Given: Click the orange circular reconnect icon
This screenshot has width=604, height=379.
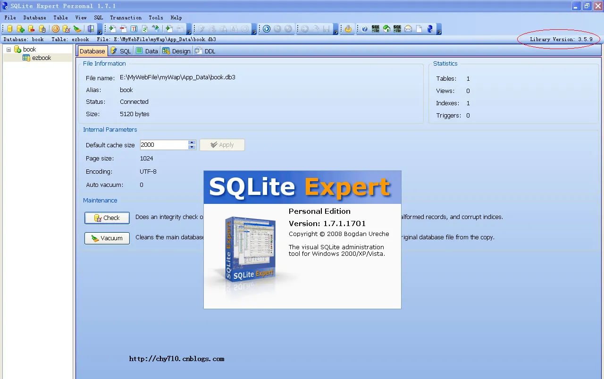Looking at the screenshot, I should (56, 29).
